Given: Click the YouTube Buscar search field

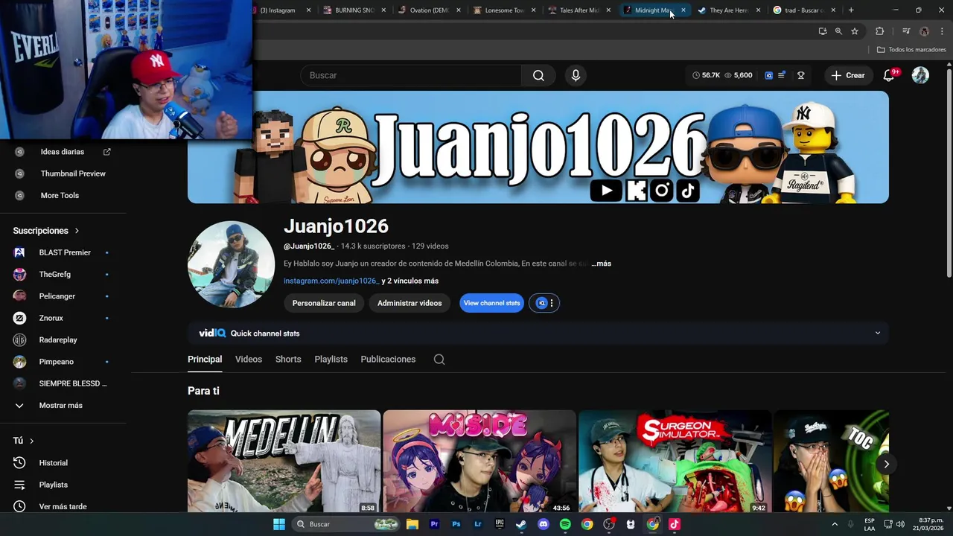Looking at the screenshot, I should [x=411, y=75].
